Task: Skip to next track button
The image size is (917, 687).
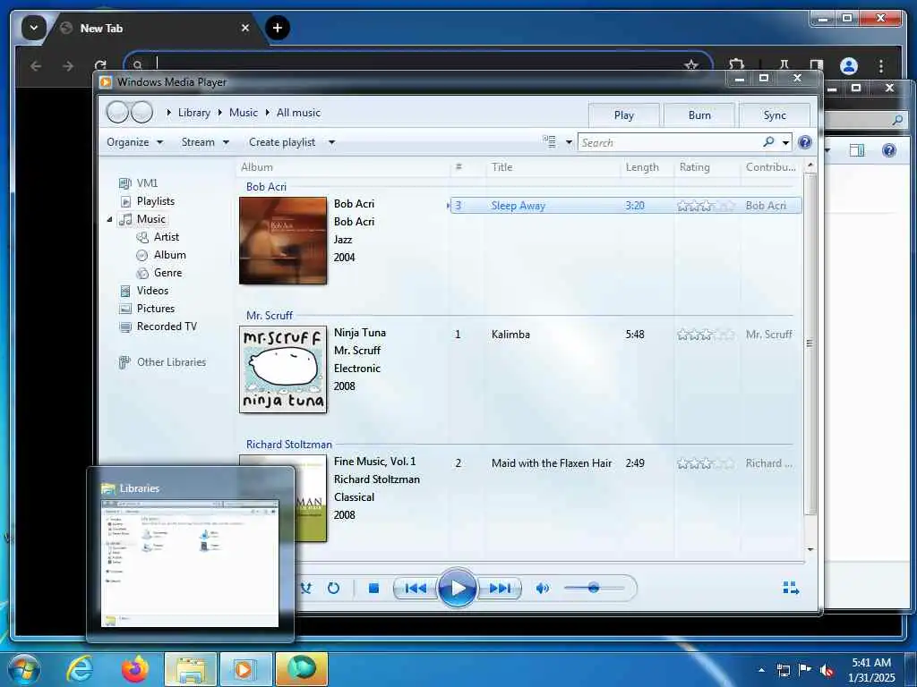Action: [x=499, y=588]
